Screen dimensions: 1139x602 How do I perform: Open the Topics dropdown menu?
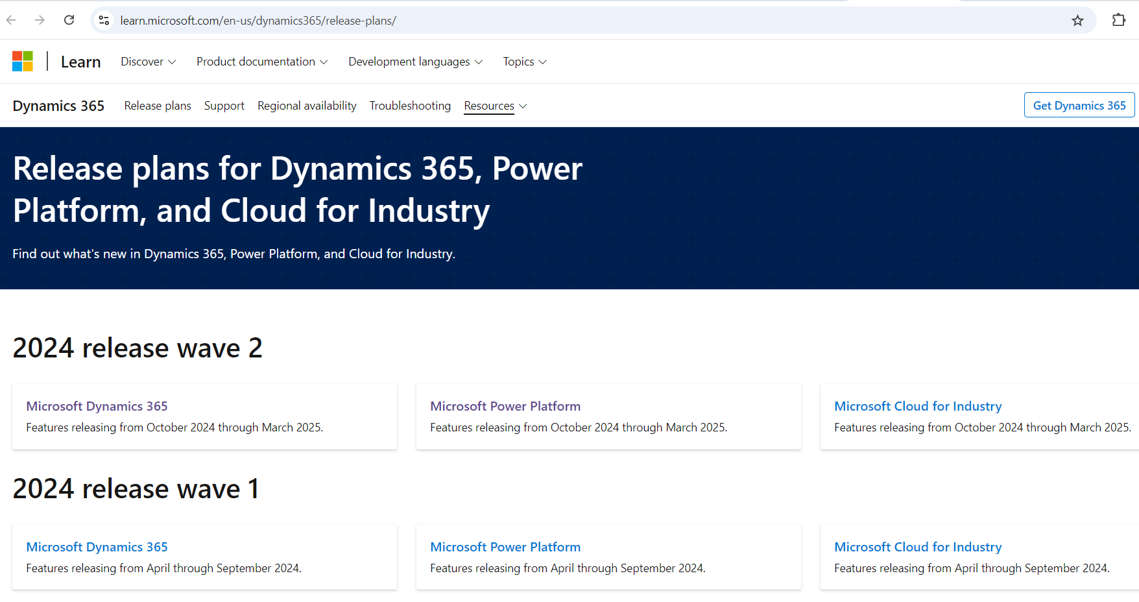[x=525, y=62]
